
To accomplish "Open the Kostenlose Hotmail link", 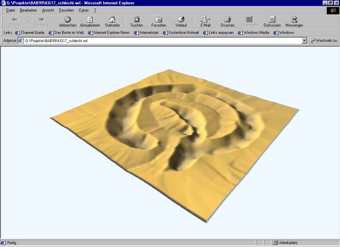I will (x=181, y=32).
